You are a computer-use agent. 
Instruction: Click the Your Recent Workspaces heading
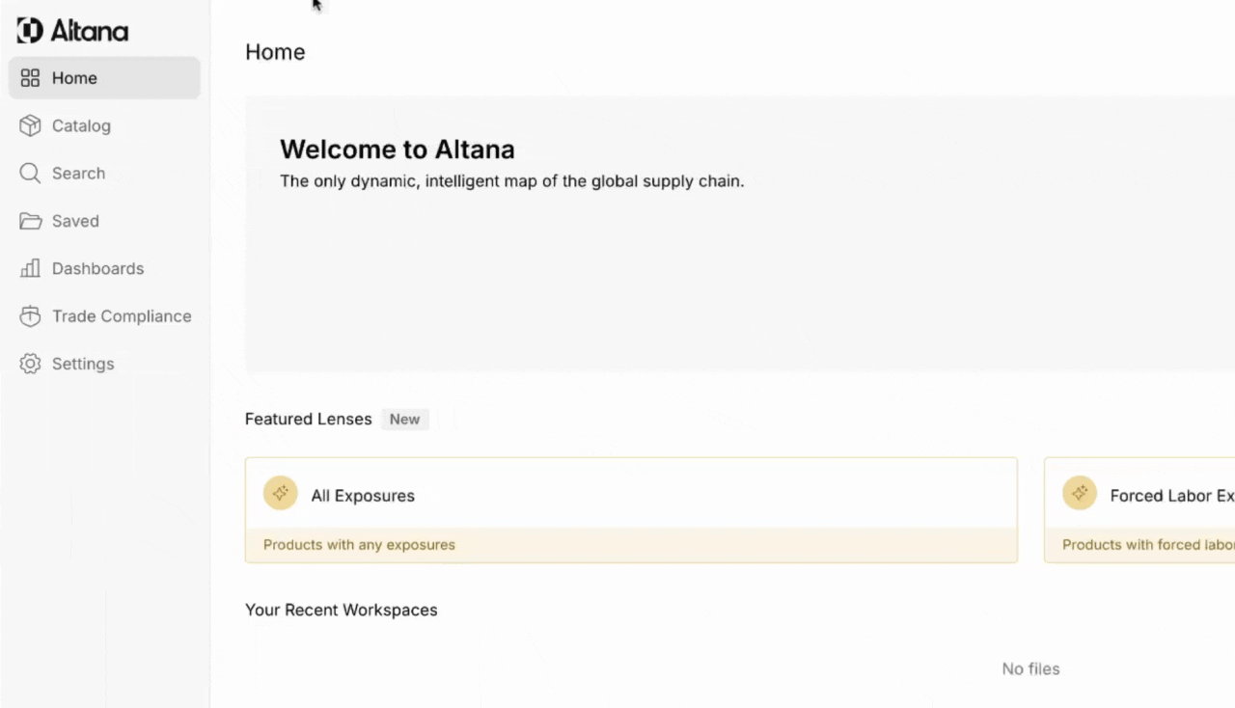pos(341,611)
